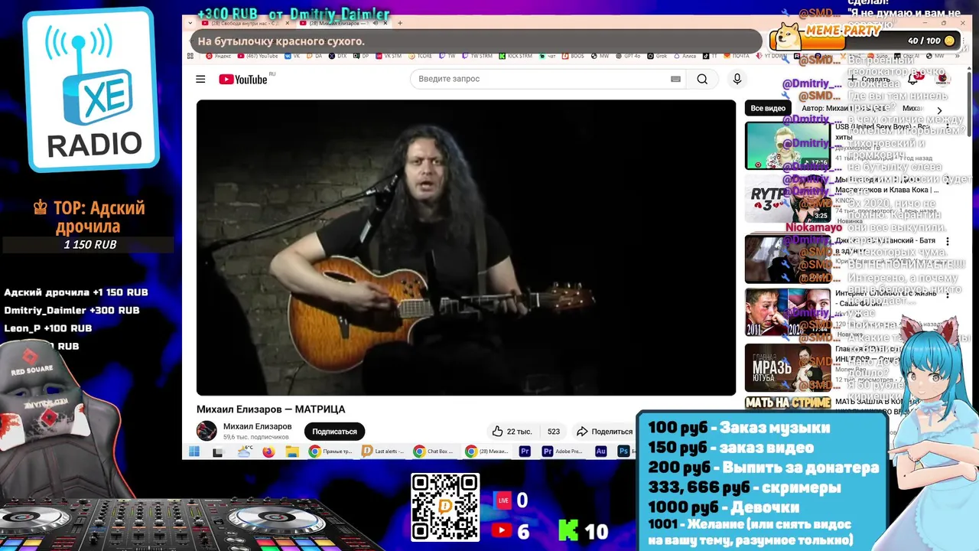Switch to 'Прямые тр...' Chrome taskbar window
This screenshot has width=979, height=551.
click(330, 452)
